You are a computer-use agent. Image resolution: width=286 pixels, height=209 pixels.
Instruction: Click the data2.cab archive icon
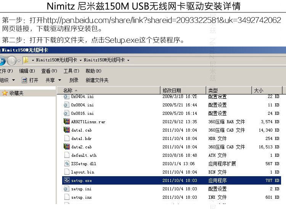pyautogui.click(x=67, y=146)
